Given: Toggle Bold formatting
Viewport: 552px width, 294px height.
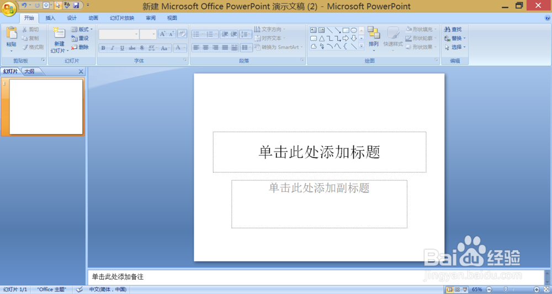Looking at the screenshot, I should (103, 48).
